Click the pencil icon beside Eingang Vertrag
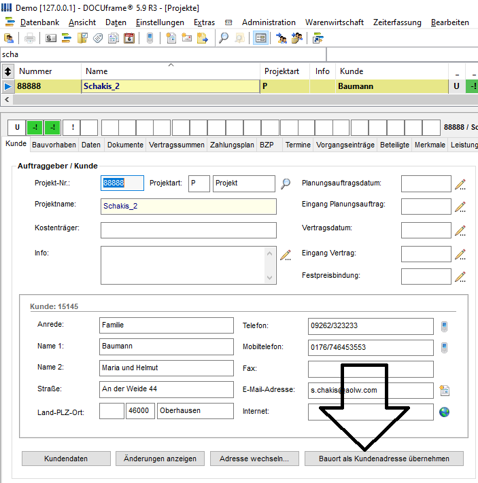 coord(460,255)
